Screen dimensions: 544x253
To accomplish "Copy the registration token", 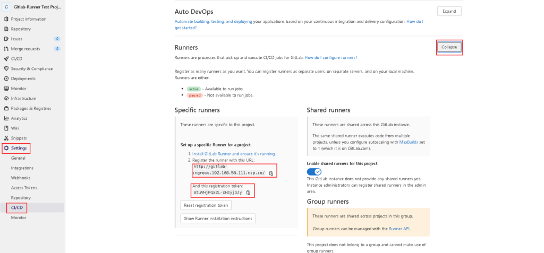I will point(248,193).
